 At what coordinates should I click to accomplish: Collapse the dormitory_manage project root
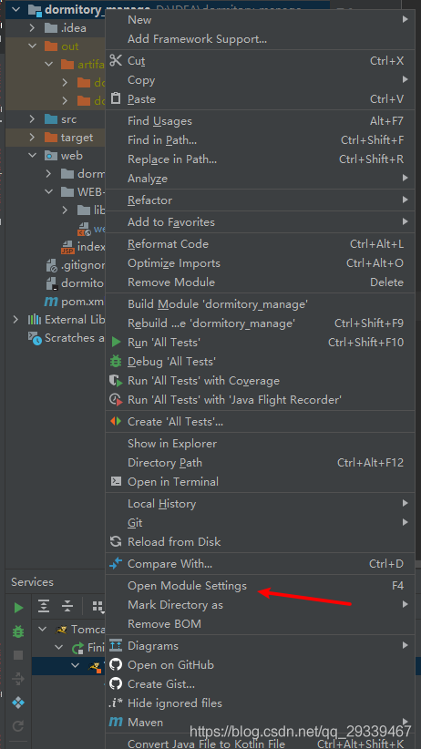pyautogui.click(x=15, y=9)
